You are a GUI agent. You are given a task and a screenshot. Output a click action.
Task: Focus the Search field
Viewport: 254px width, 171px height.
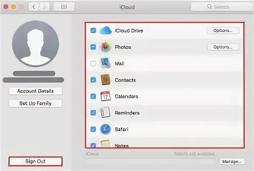pos(221,7)
